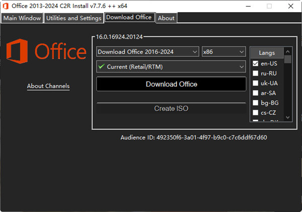Switch to the Main Window tab
This screenshot has height=212, width=302.
pos(22,18)
